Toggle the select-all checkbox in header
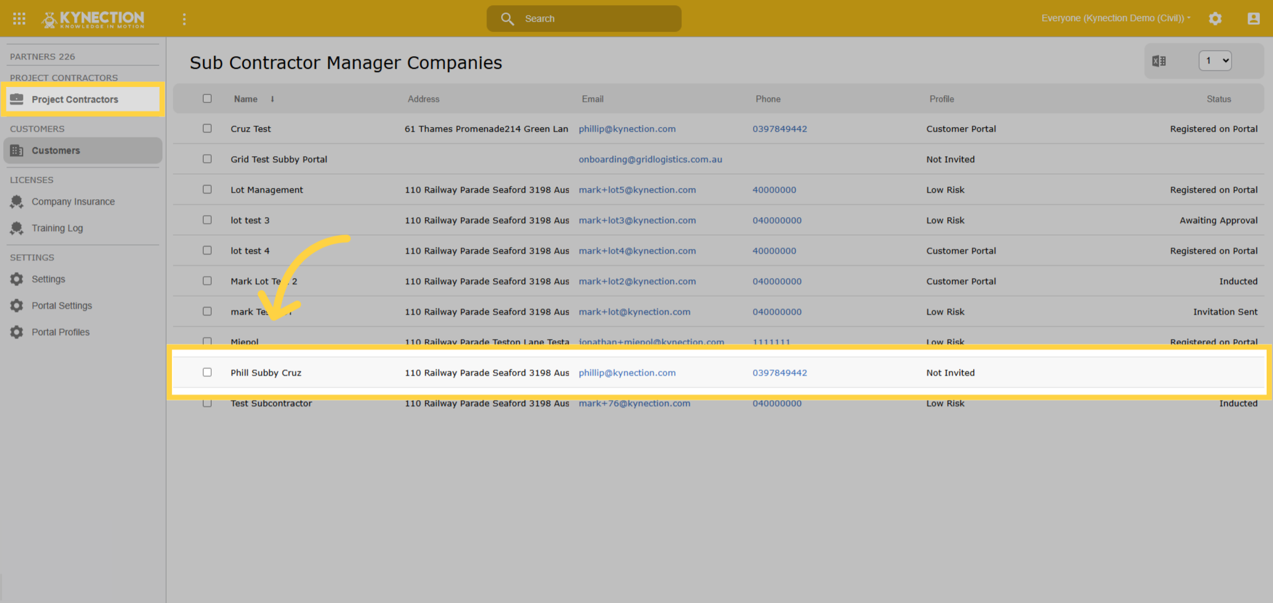This screenshot has height=603, width=1273. click(x=207, y=99)
